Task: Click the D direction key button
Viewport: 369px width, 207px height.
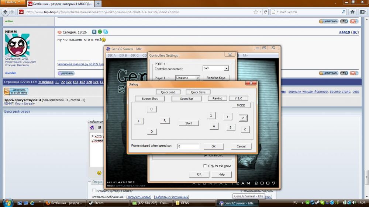Action: [x=152, y=131]
